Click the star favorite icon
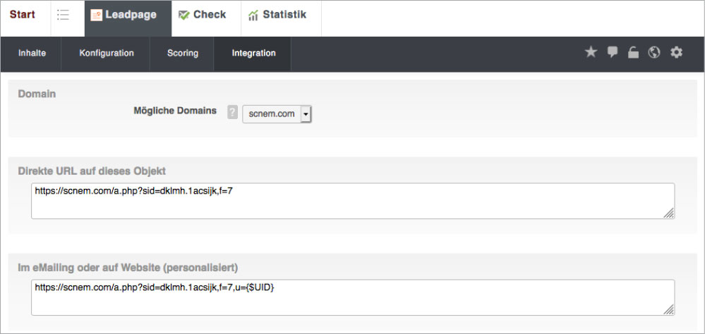The width and height of the screenshot is (705, 334). (591, 53)
